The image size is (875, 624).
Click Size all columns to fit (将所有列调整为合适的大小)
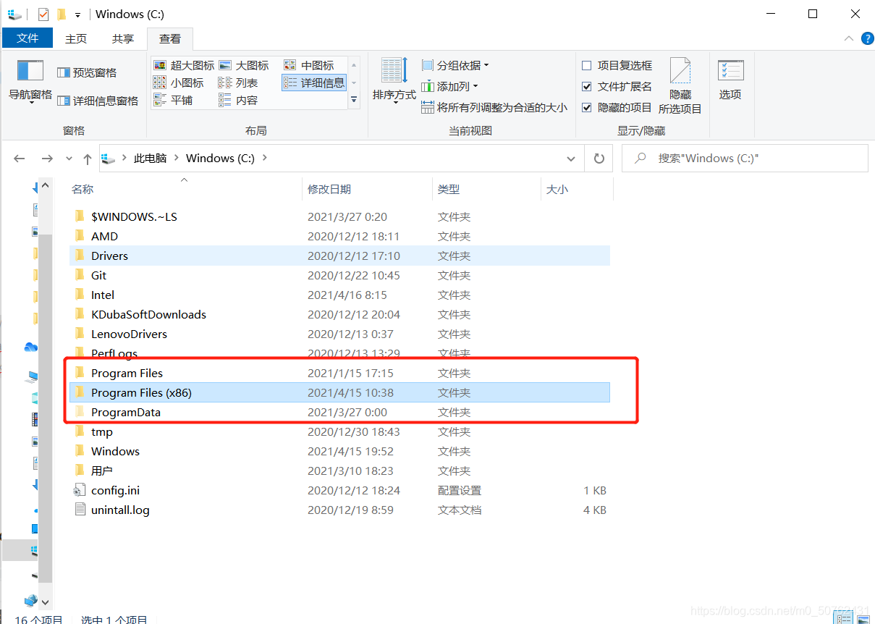pos(494,107)
